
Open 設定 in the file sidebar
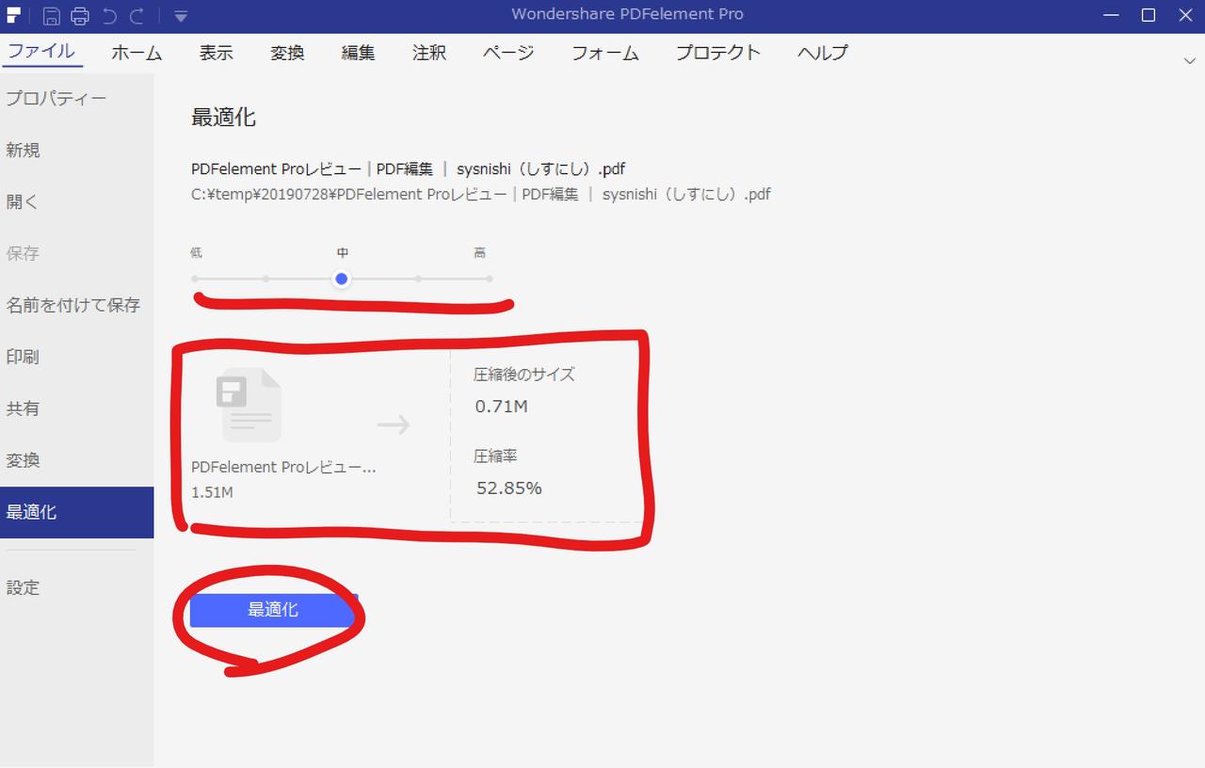pyautogui.click(x=76, y=587)
